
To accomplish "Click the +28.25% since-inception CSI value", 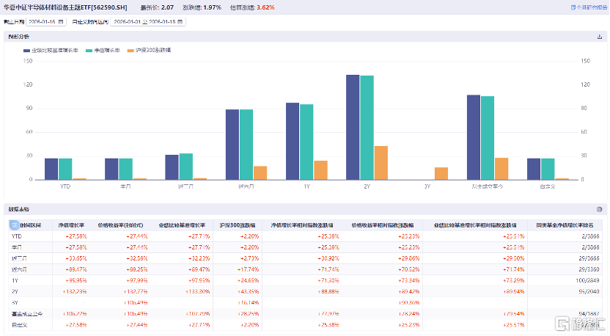I will point(249,314).
